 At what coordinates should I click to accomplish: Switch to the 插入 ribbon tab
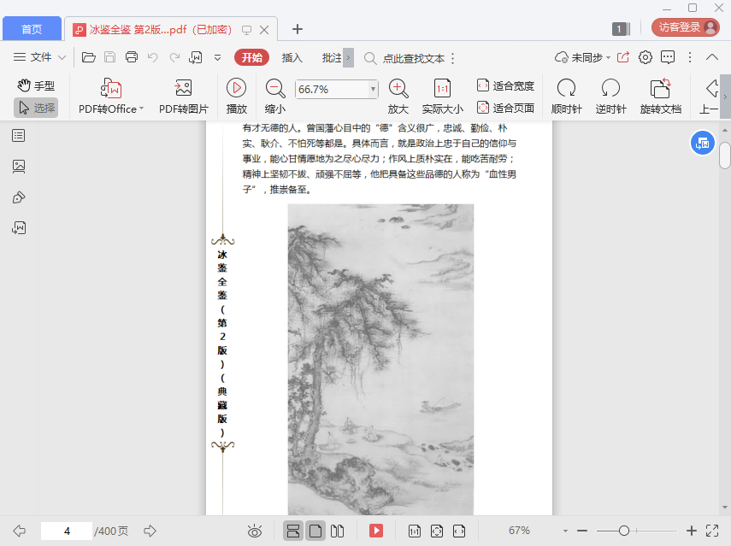pos(292,57)
